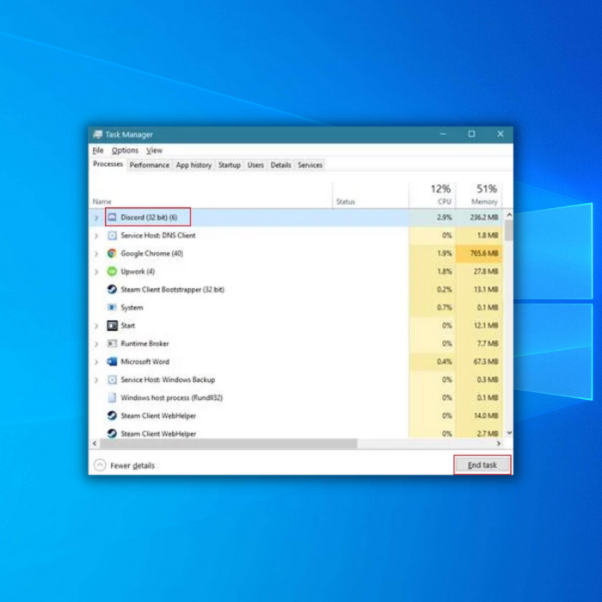Viewport: 602px width, 602px height.
Task: Expand the Discord (32 bit) process group
Action: [96, 218]
